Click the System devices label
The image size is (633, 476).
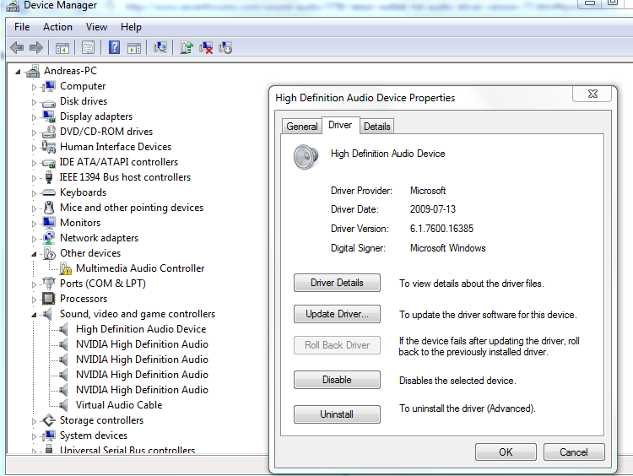click(94, 435)
